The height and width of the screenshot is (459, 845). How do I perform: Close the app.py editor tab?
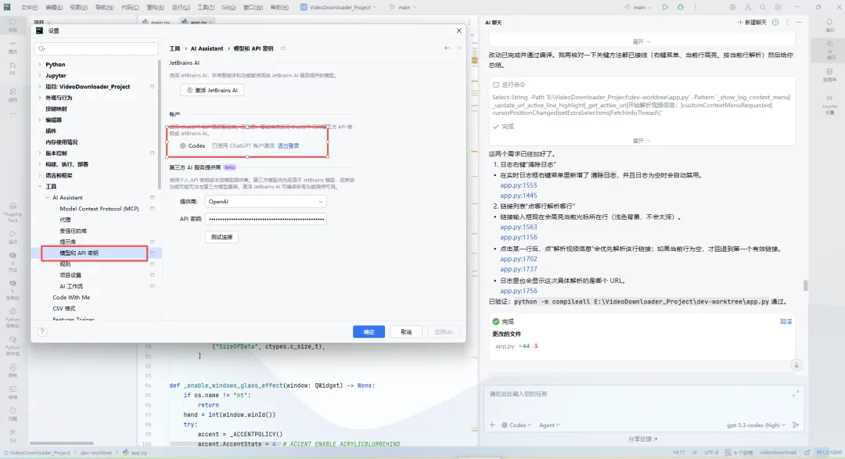point(210,22)
